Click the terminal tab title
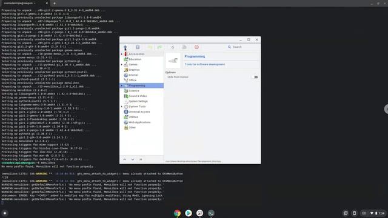The height and width of the screenshot is (218, 388). pyautogui.click(x=19, y=3)
